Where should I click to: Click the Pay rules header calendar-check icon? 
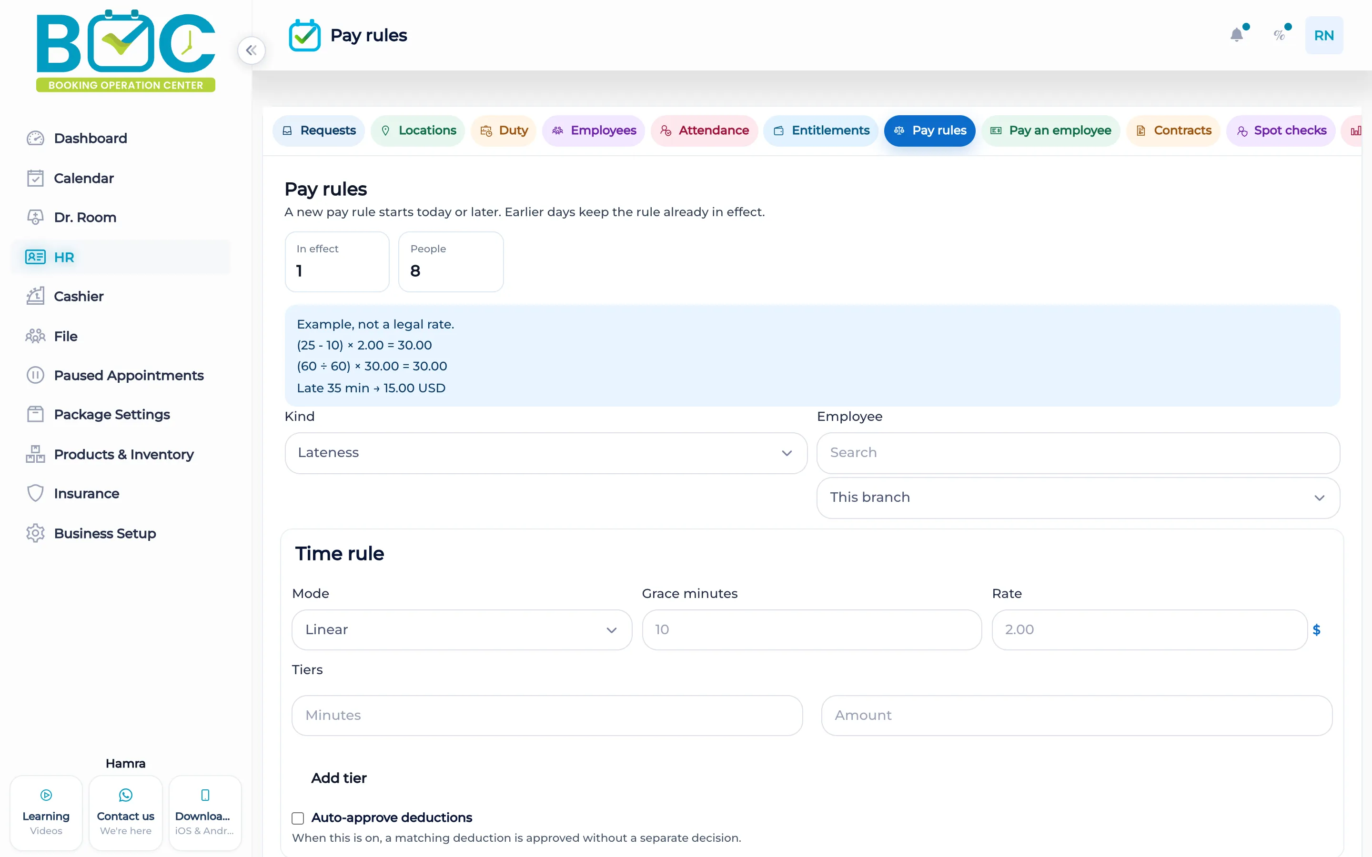(304, 35)
